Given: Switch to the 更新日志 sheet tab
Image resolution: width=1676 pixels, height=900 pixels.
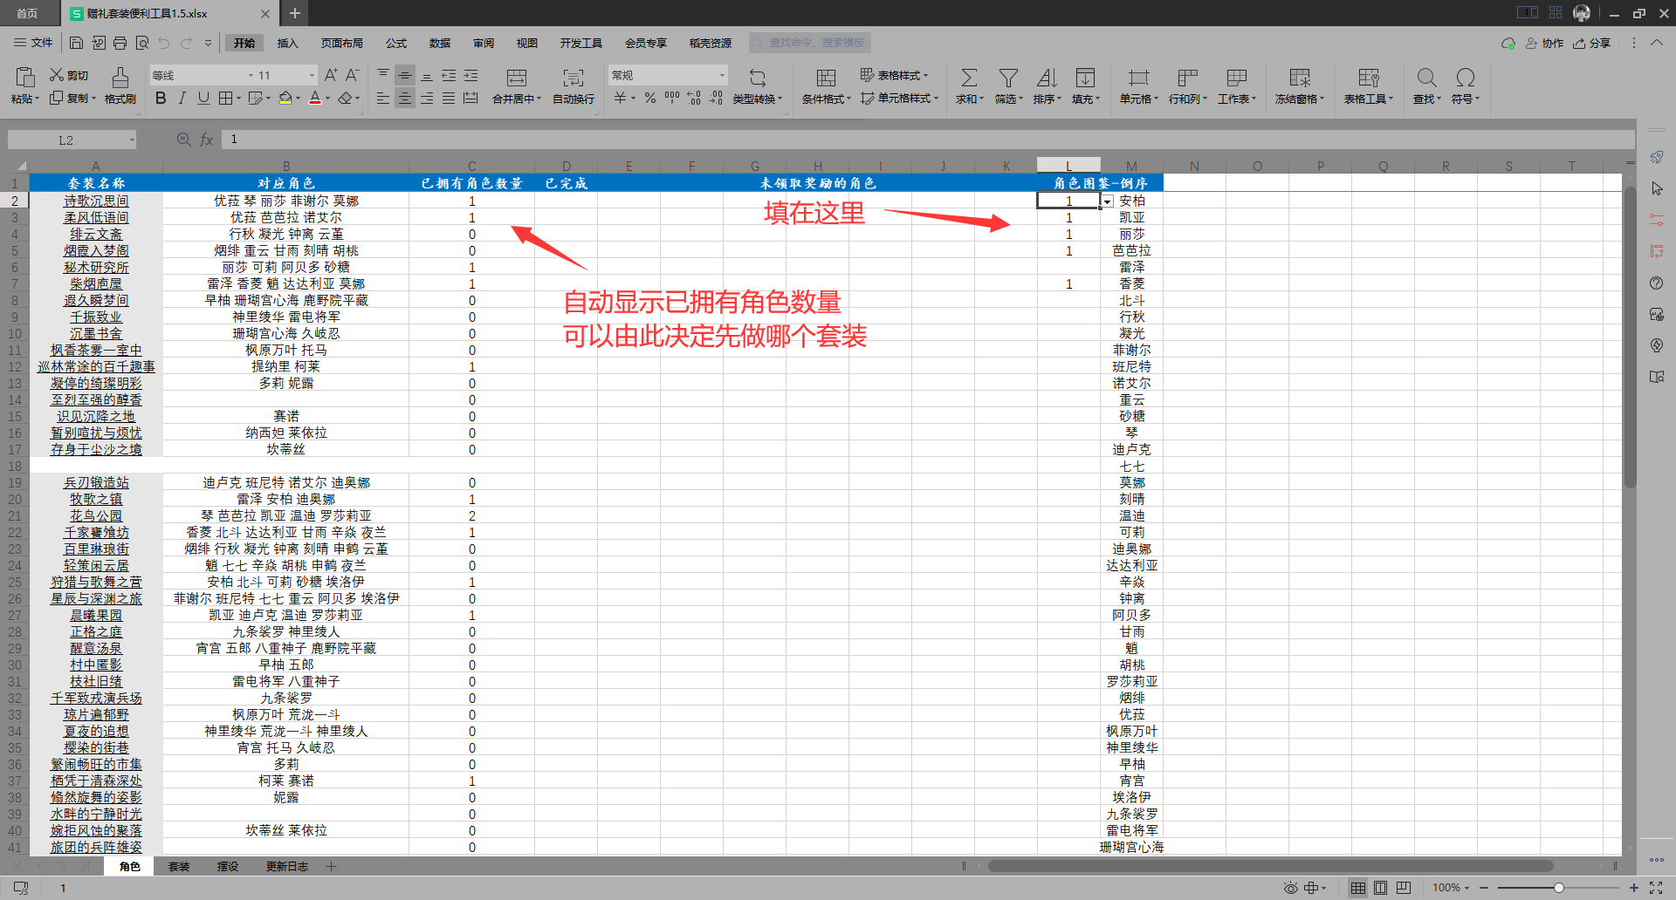Looking at the screenshot, I should click(287, 866).
